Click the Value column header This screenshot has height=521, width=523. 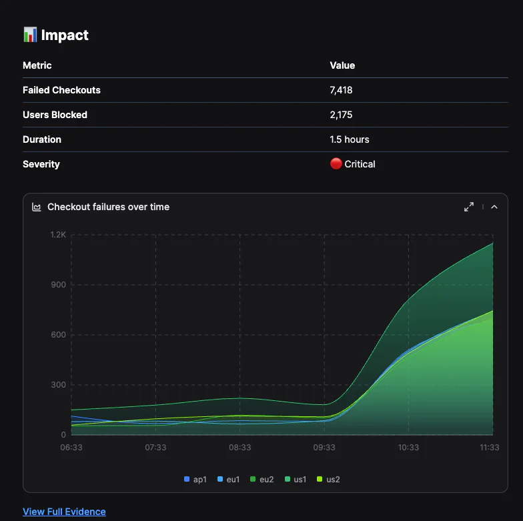point(342,65)
